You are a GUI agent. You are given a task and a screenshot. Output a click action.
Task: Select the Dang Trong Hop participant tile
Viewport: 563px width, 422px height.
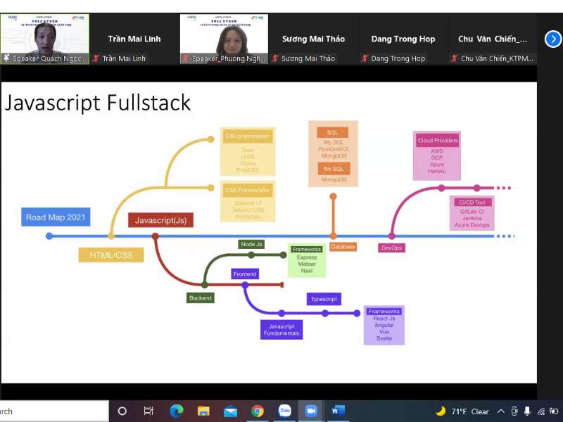(403, 39)
